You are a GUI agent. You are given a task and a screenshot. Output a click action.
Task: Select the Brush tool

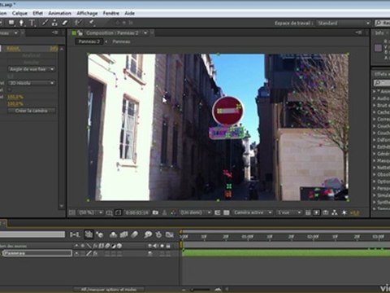[45, 23]
